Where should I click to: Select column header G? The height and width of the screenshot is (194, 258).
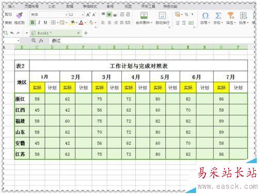point(99,47)
